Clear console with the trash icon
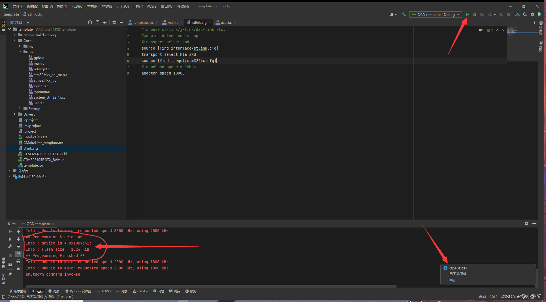 (18, 268)
